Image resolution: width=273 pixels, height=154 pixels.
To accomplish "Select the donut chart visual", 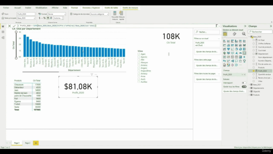I will pyautogui.click(x=241, y=49).
